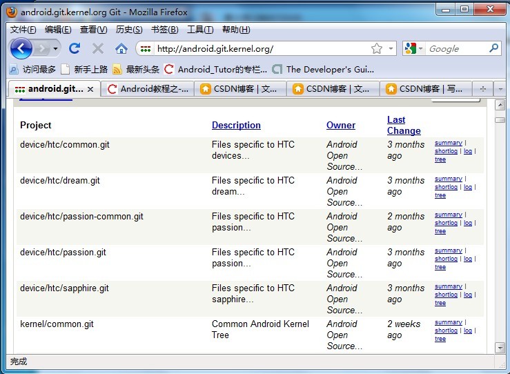Open the 最新头条 feed bookmark
The image size is (510, 374).
pyautogui.click(x=136, y=69)
